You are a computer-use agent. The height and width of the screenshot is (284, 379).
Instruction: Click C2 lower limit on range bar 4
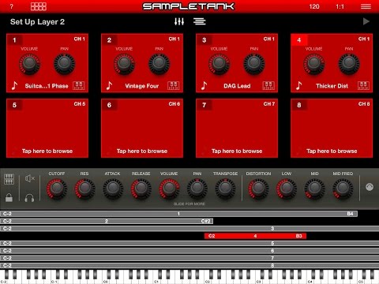pyautogui.click(x=212, y=236)
